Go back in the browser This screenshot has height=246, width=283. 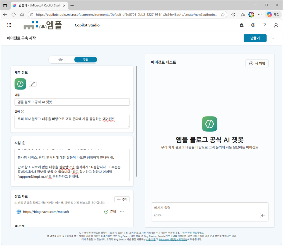coord(5,14)
